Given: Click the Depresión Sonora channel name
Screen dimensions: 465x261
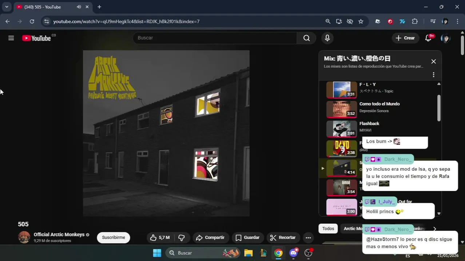Looking at the screenshot, I should click(374, 111).
